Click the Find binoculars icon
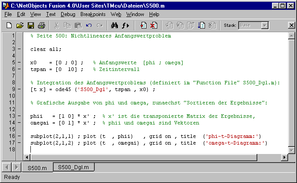 pyautogui.click(x=114, y=25)
